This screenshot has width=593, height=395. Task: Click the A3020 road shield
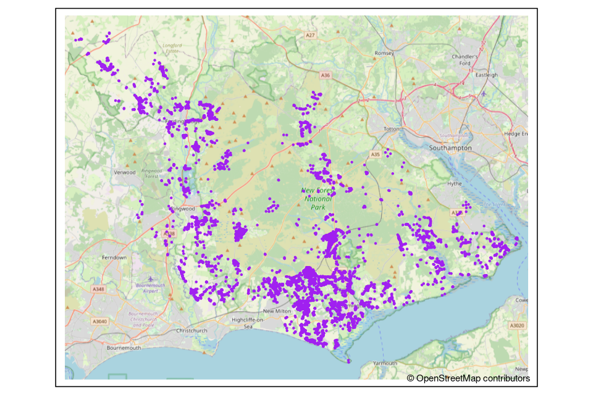516,325
